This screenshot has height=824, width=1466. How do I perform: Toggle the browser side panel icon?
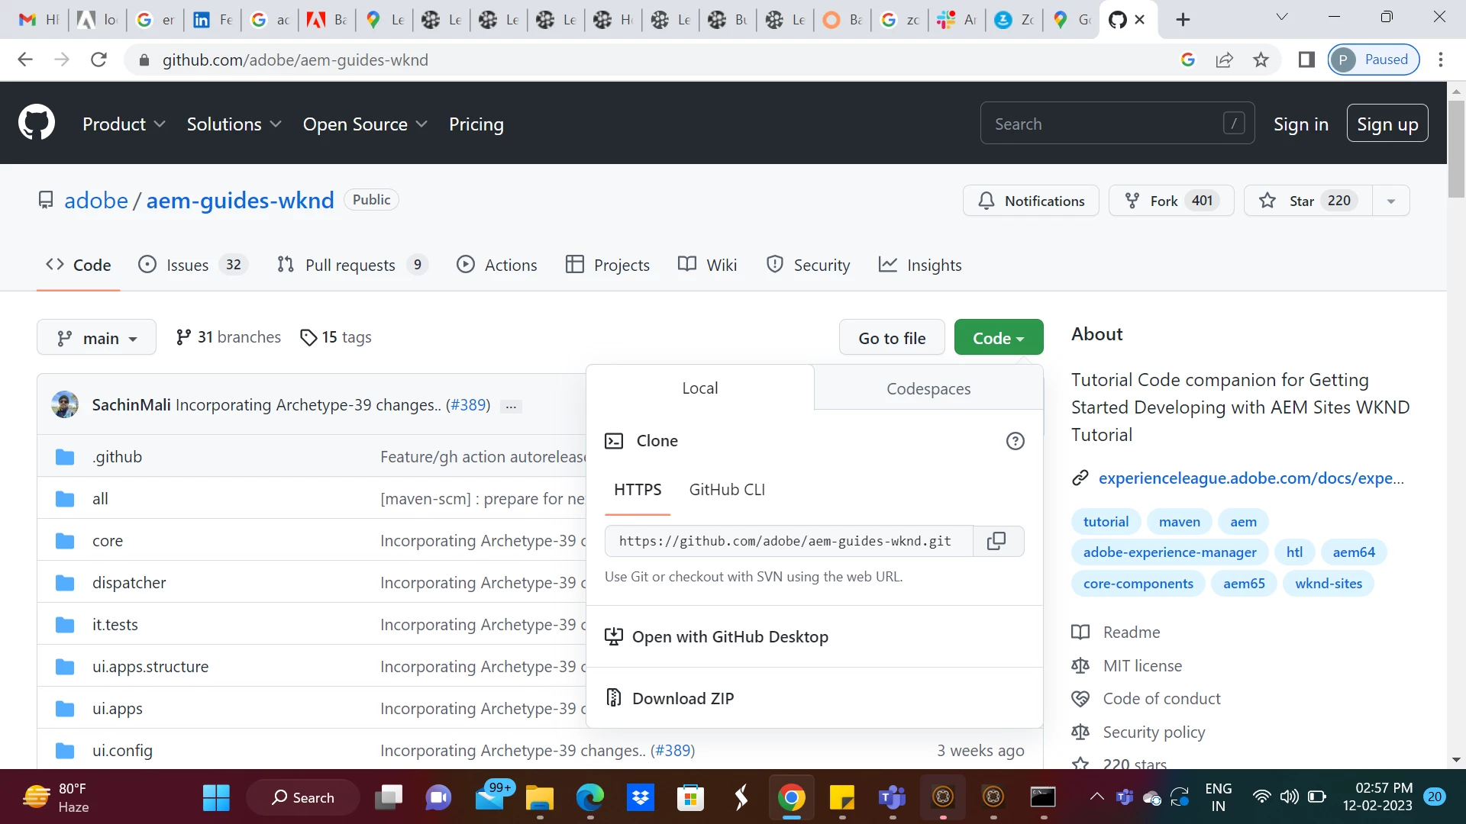pos(1306,60)
